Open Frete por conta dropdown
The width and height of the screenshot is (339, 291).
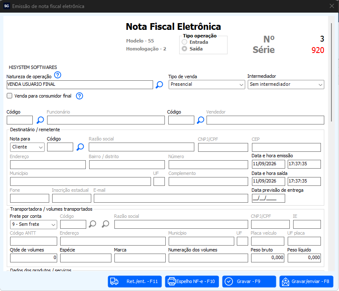coord(34,225)
